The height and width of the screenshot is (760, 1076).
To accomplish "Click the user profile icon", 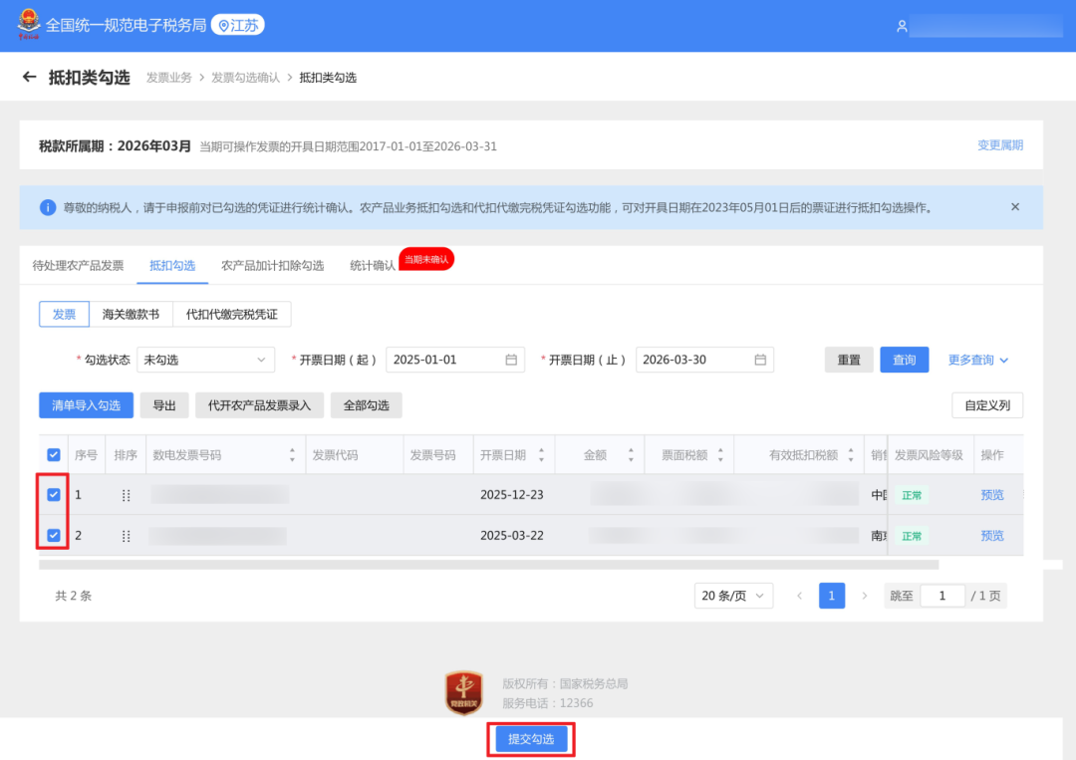I will 902,26.
